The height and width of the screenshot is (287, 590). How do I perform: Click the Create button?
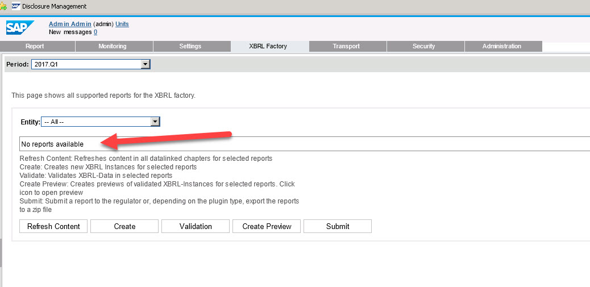[124, 226]
